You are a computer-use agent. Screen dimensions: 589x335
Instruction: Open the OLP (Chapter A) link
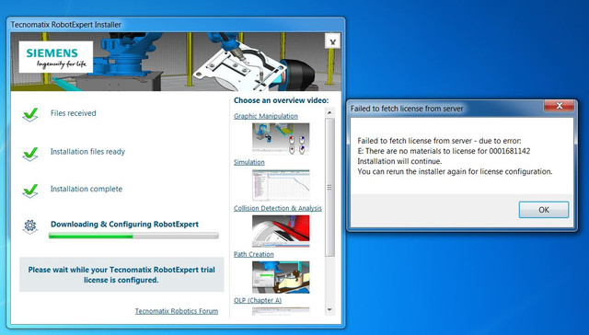[258, 300]
